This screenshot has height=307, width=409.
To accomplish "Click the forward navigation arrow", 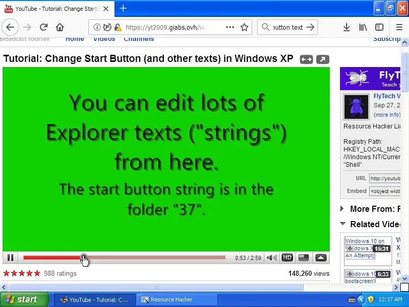I will tap(27, 27).
